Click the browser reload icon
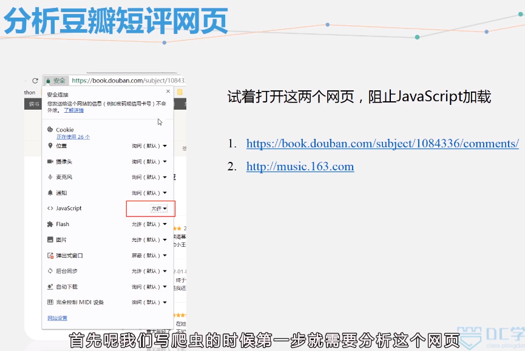This screenshot has width=525, height=351. (x=35, y=81)
